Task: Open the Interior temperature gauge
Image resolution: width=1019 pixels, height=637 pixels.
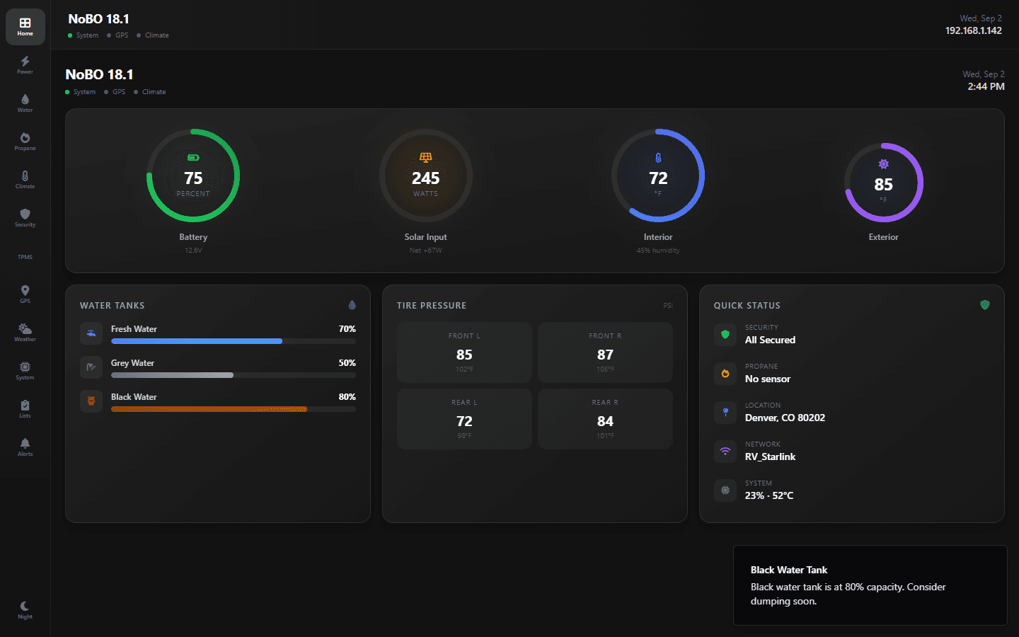Action: coord(658,176)
